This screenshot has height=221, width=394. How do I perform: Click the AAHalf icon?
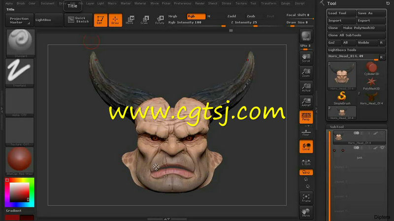click(306, 102)
